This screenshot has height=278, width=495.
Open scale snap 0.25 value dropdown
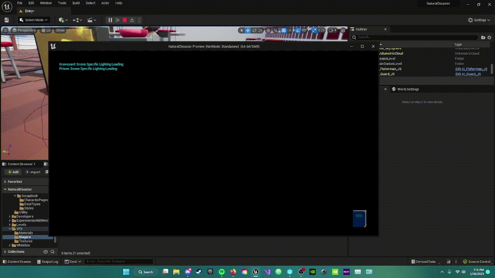(321, 30)
